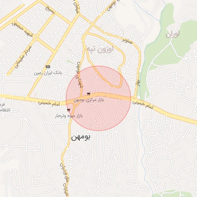Image resolution: width=197 pixels, height=197 pixels.
Task: Click the لوران area label
Action: click(172, 34)
